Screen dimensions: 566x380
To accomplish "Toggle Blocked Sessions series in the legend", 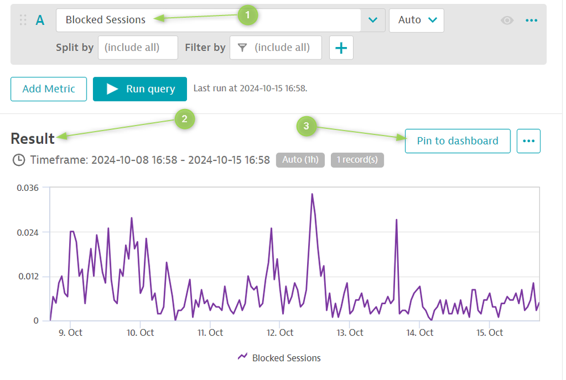I will coord(286,358).
